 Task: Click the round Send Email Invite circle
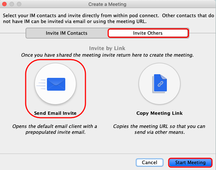(x=55, y=84)
